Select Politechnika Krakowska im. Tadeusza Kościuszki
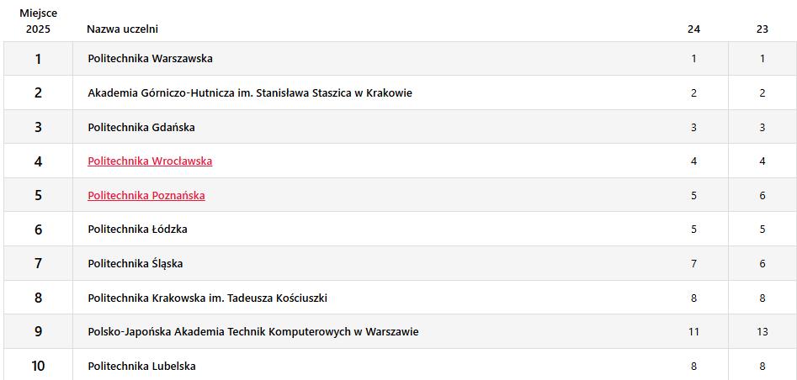 pyautogui.click(x=207, y=298)
